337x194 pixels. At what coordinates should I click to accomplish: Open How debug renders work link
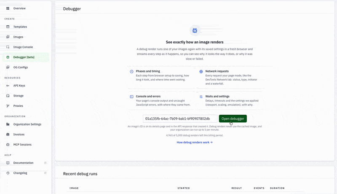pyautogui.click(x=195, y=143)
